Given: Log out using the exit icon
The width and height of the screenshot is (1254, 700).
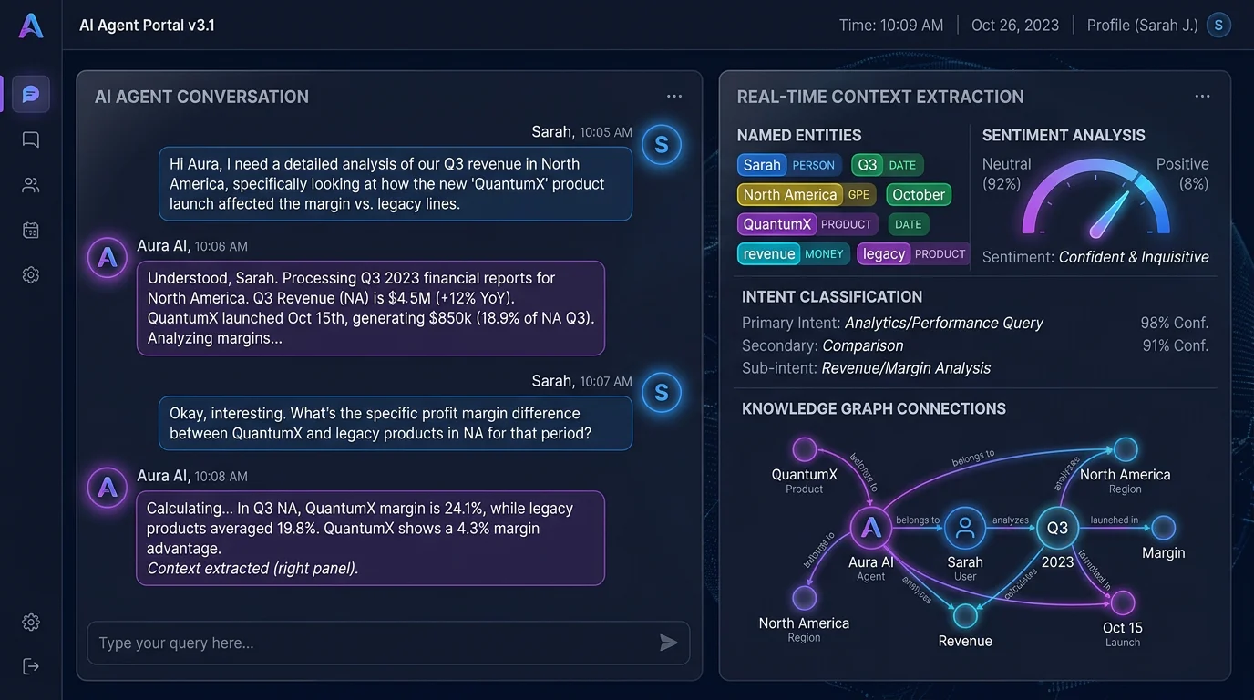Looking at the screenshot, I should [30, 665].
